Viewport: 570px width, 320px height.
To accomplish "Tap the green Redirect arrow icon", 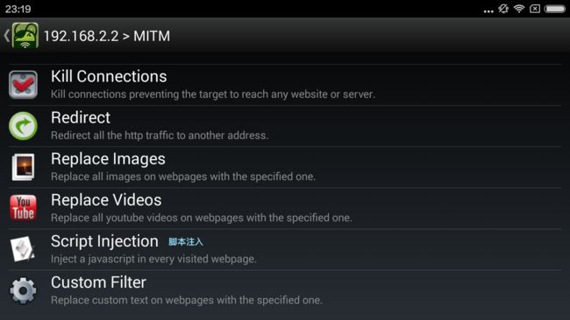I will point(24,126).
